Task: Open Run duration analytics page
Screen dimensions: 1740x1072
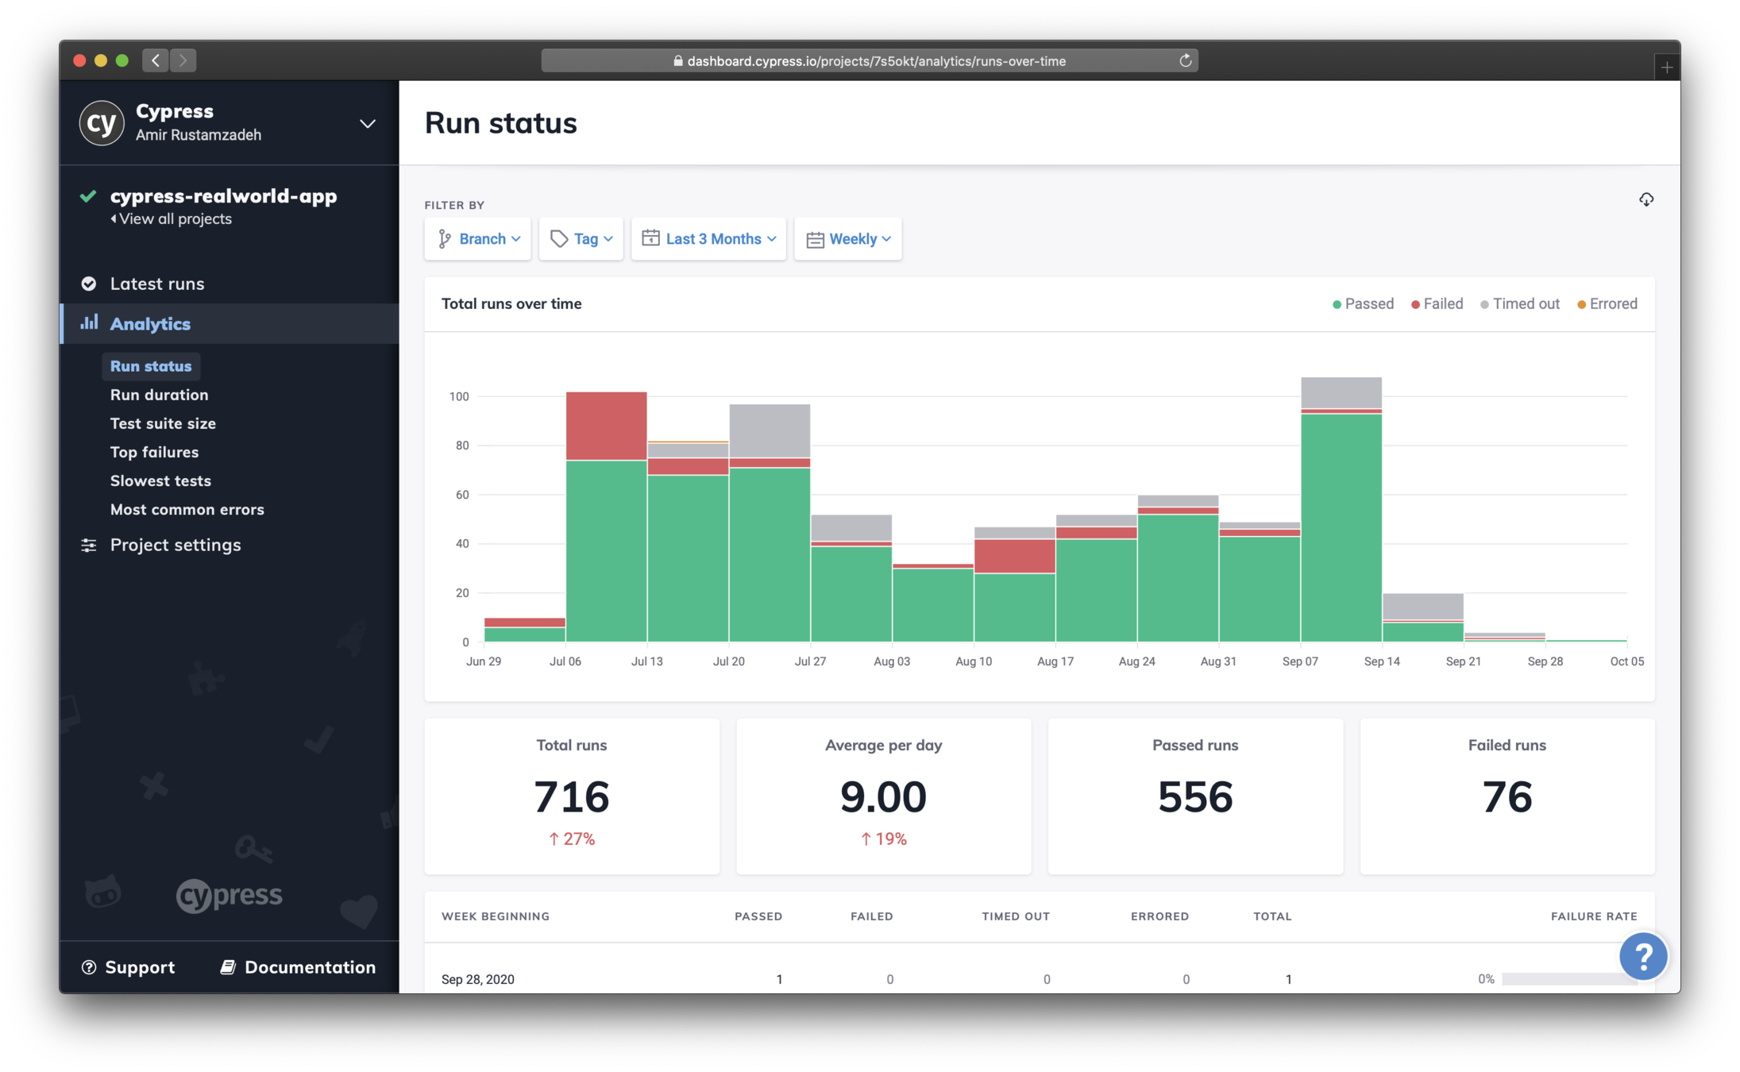Action: tap(159, 395)
